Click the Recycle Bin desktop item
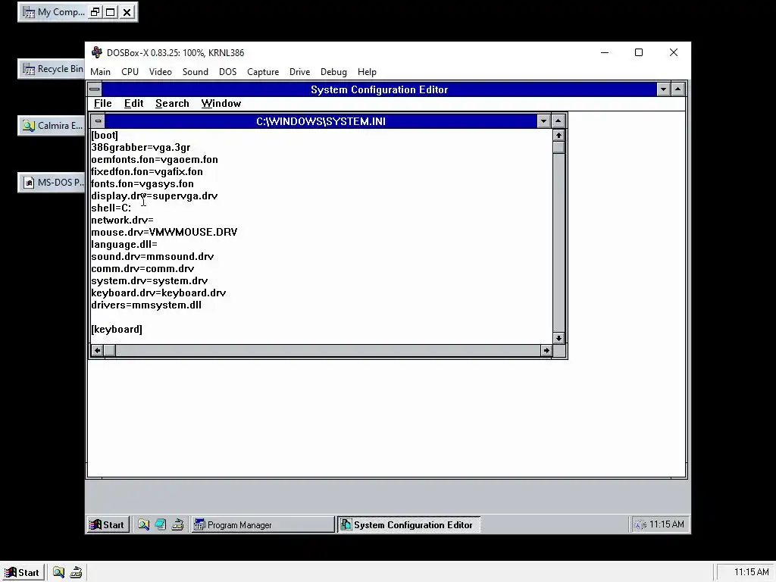The width and height of the screenshot is (776, 582). (51, 69)
